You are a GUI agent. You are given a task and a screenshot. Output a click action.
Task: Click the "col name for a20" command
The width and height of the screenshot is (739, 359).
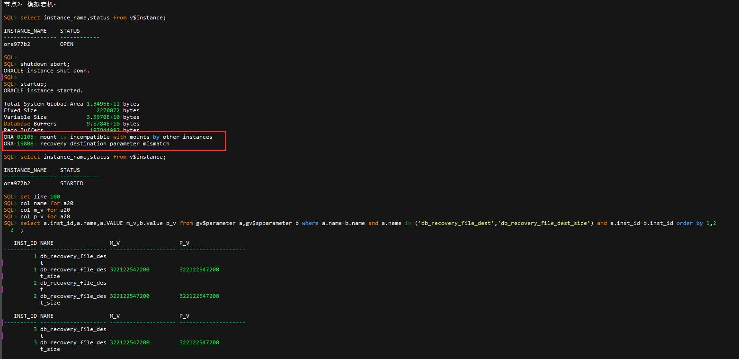pyautogui.click(x=47, y=203)
